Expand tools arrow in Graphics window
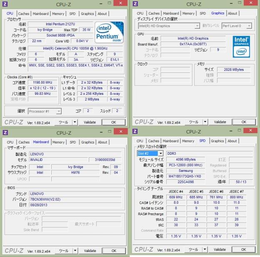 (205, 122)
